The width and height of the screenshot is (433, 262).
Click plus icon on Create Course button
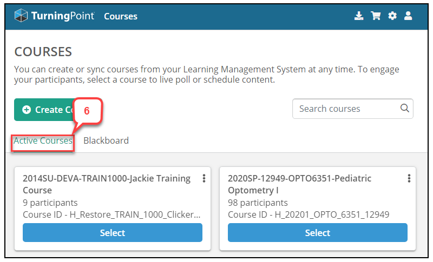[27, 110]
